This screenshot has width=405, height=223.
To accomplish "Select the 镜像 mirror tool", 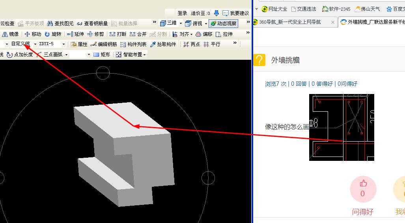I will pos(10,34).
